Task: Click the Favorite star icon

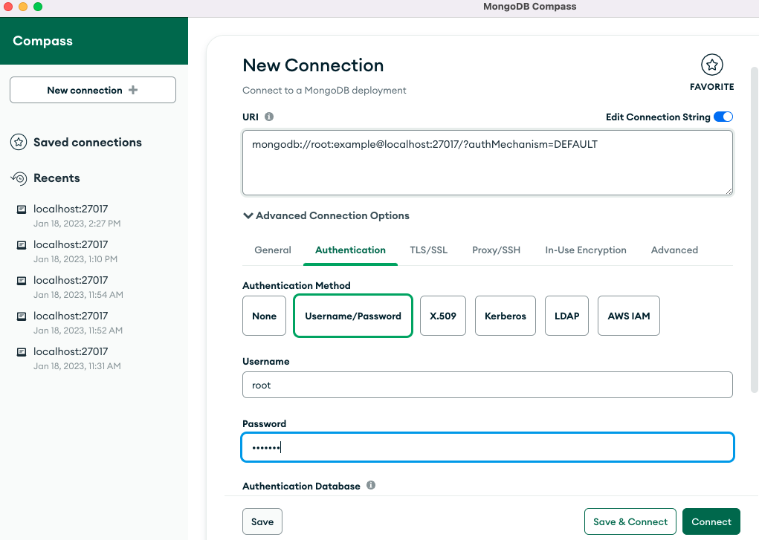Action: (711, 65)
